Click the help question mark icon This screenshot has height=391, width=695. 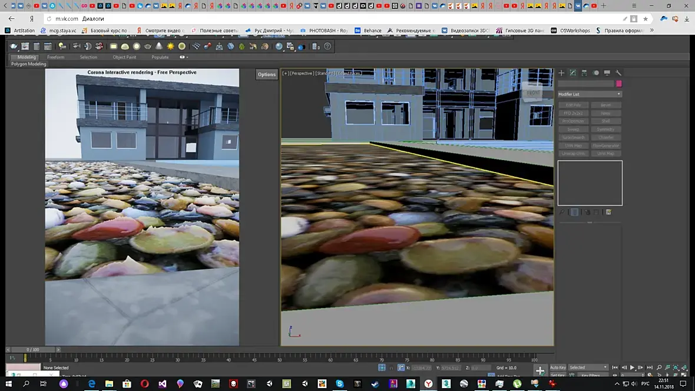coord(327,47)
